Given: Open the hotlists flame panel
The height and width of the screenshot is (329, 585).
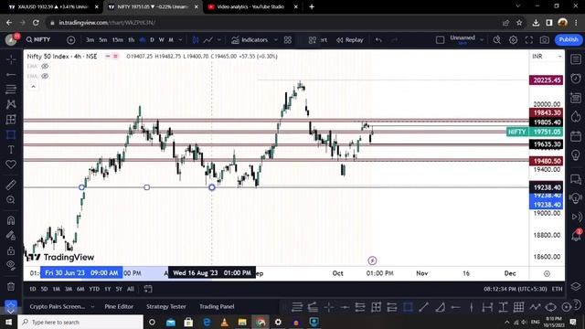Looking at the screenshot, I should [576, 117].
